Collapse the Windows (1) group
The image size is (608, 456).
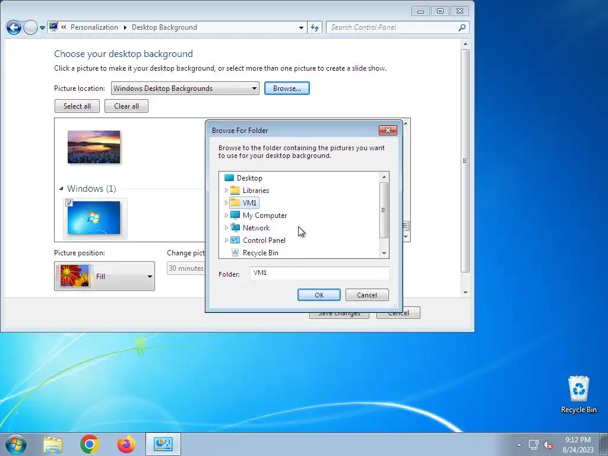[61, 188]
